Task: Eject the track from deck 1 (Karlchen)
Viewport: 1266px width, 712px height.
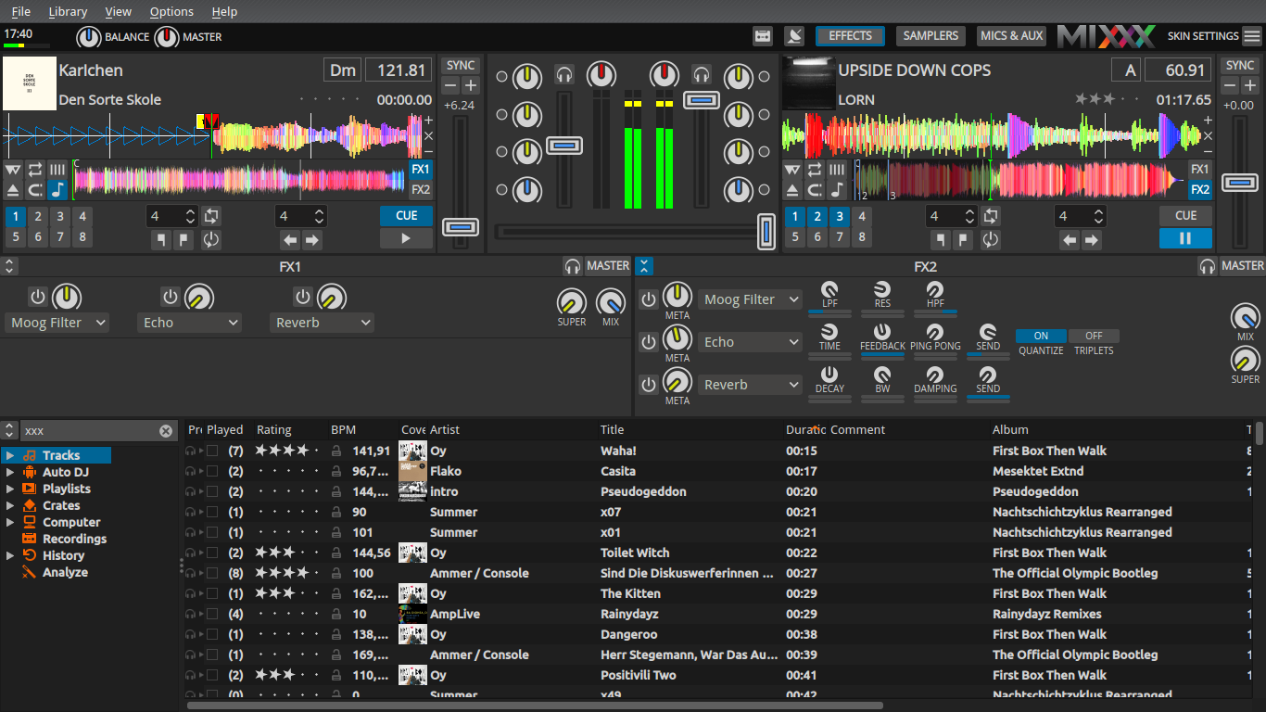Action: [x=13, y=190]
